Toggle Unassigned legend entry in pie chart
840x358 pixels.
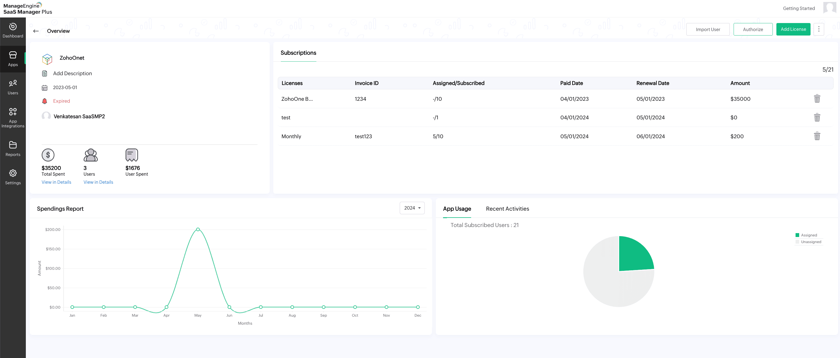(808, 242)
